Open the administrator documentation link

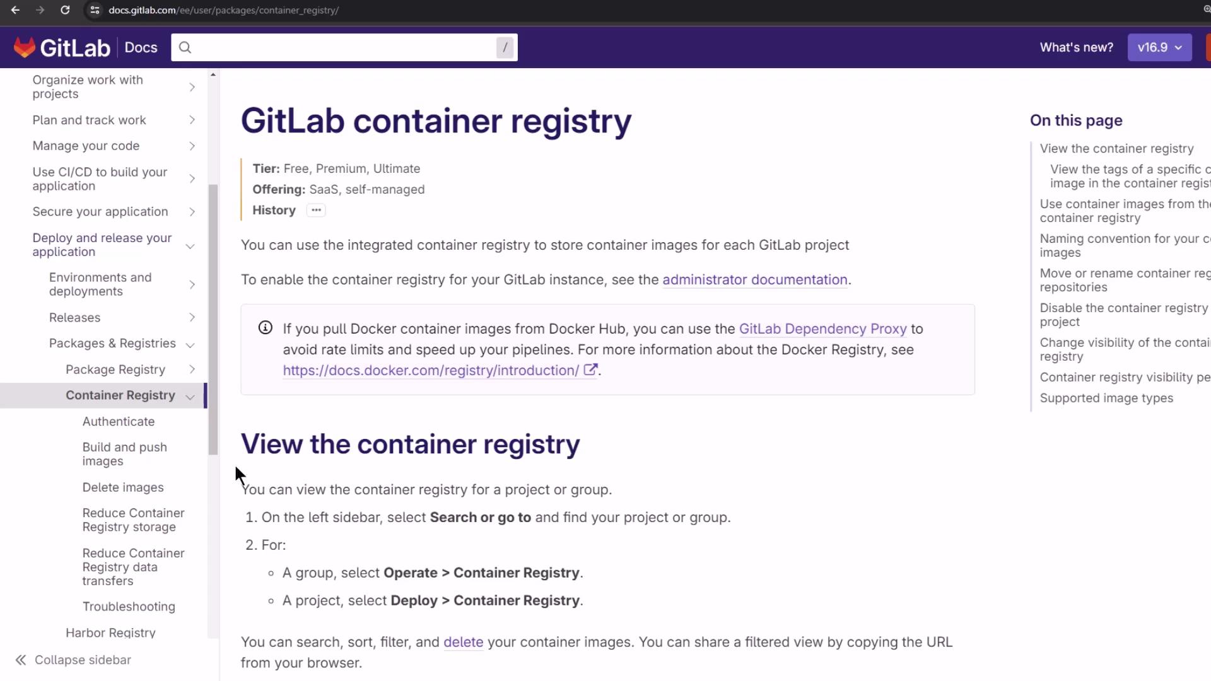pyautogui.click(x=754, y=279)
